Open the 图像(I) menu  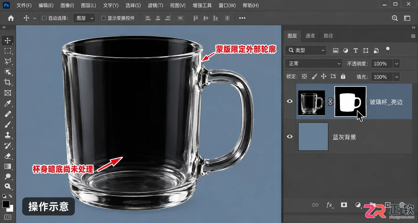point(67,6)
